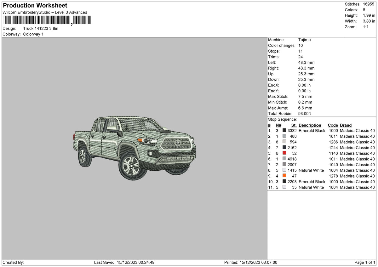Select the Emerald Black swatch beside 2203 stitches
378x267 pixels.
[284, 181]
